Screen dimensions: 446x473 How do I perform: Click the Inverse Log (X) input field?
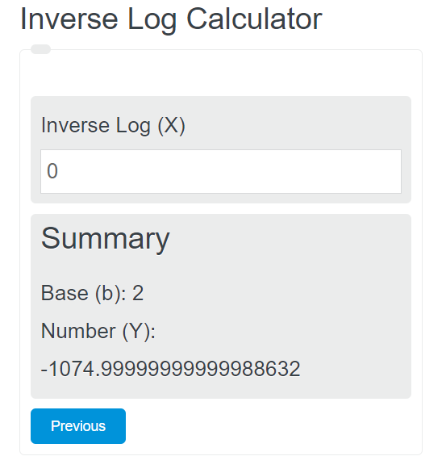pyautogui.click(x=221, y=171)
